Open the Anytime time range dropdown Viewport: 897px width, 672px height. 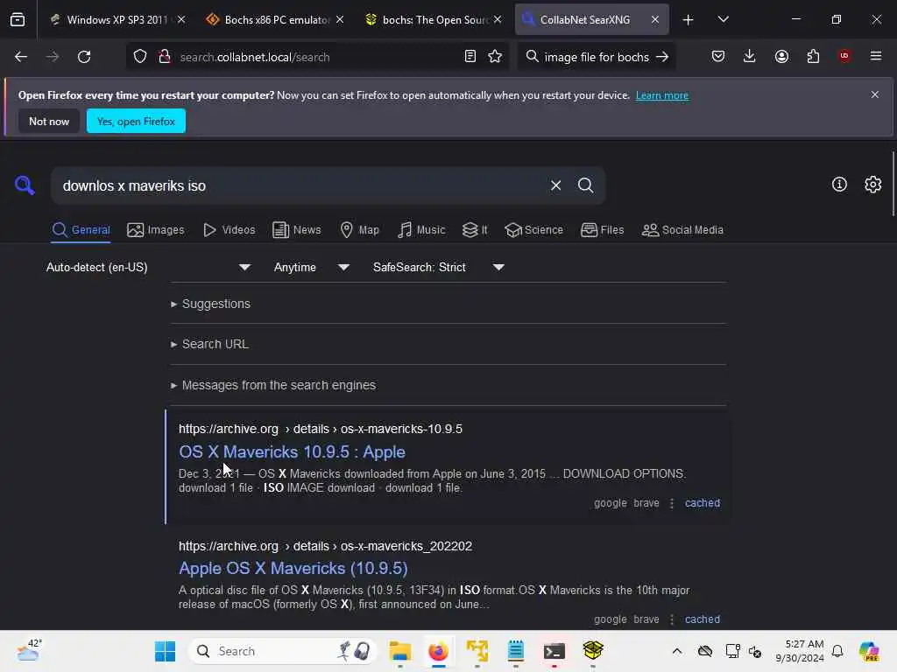(311, 267)
